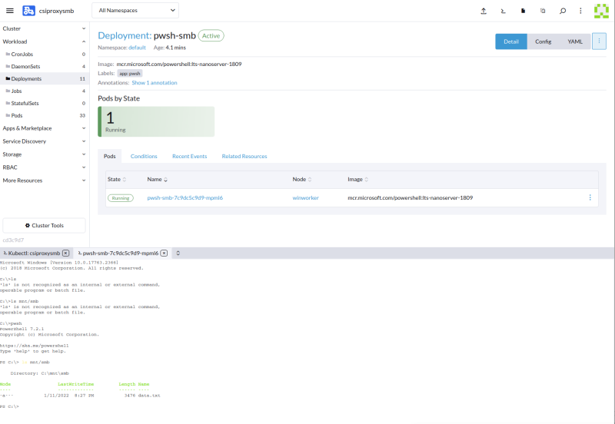Switch to the YAML view
The image size is (615, 424).
tap(575, 41)
